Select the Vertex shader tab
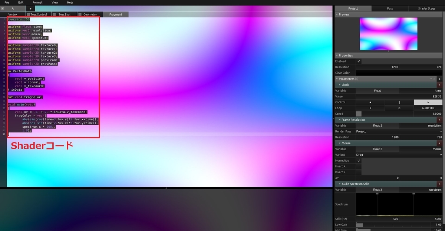This screenshot has height=231, width=445. 13,14
